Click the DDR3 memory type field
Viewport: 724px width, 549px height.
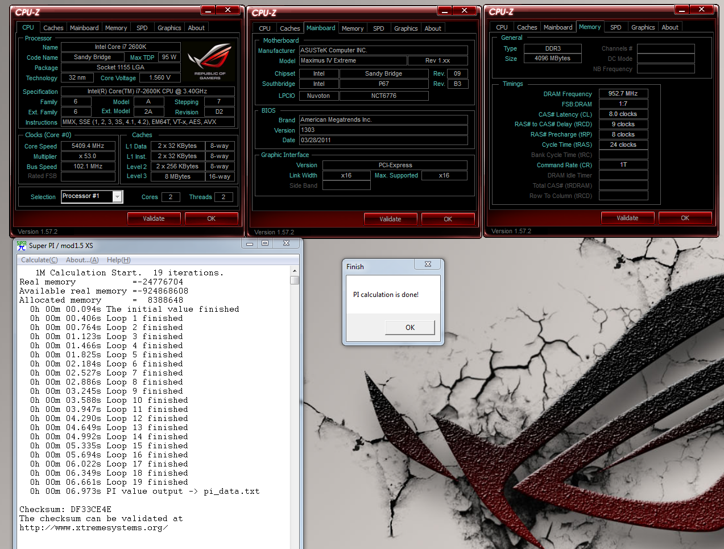click(552, 49)
